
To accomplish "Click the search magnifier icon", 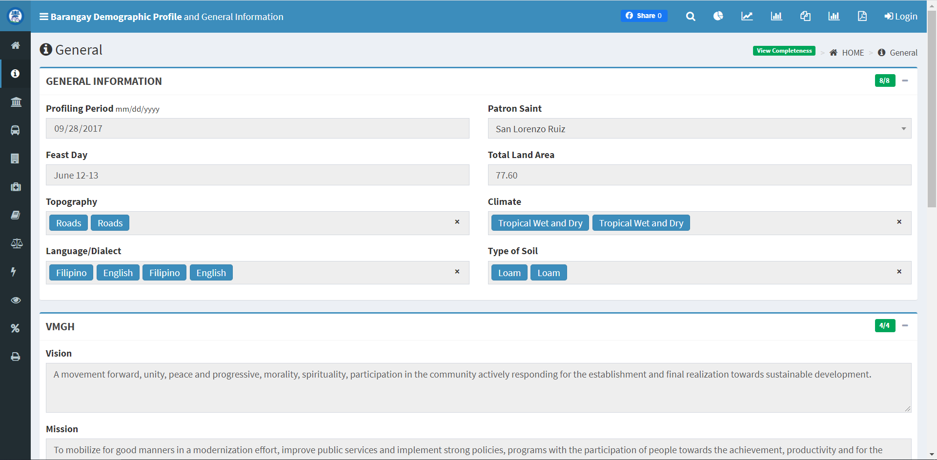I will point(690,16).
